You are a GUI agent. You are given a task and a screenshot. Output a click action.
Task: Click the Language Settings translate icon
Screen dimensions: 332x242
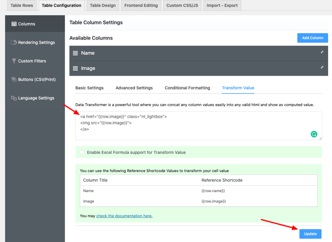tap(14, 98)
